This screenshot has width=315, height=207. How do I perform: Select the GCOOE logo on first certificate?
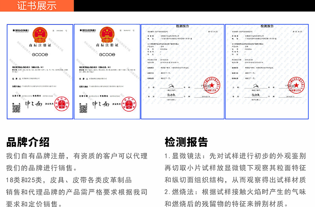pos(39,55)
